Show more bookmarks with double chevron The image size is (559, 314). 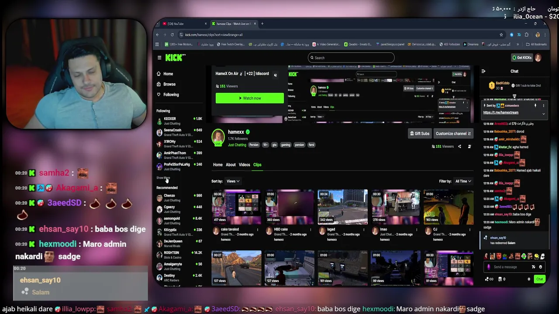point(518,44)
